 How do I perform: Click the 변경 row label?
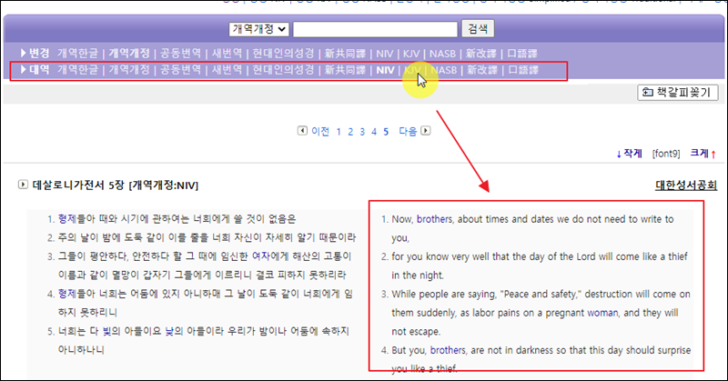[39, 53]
